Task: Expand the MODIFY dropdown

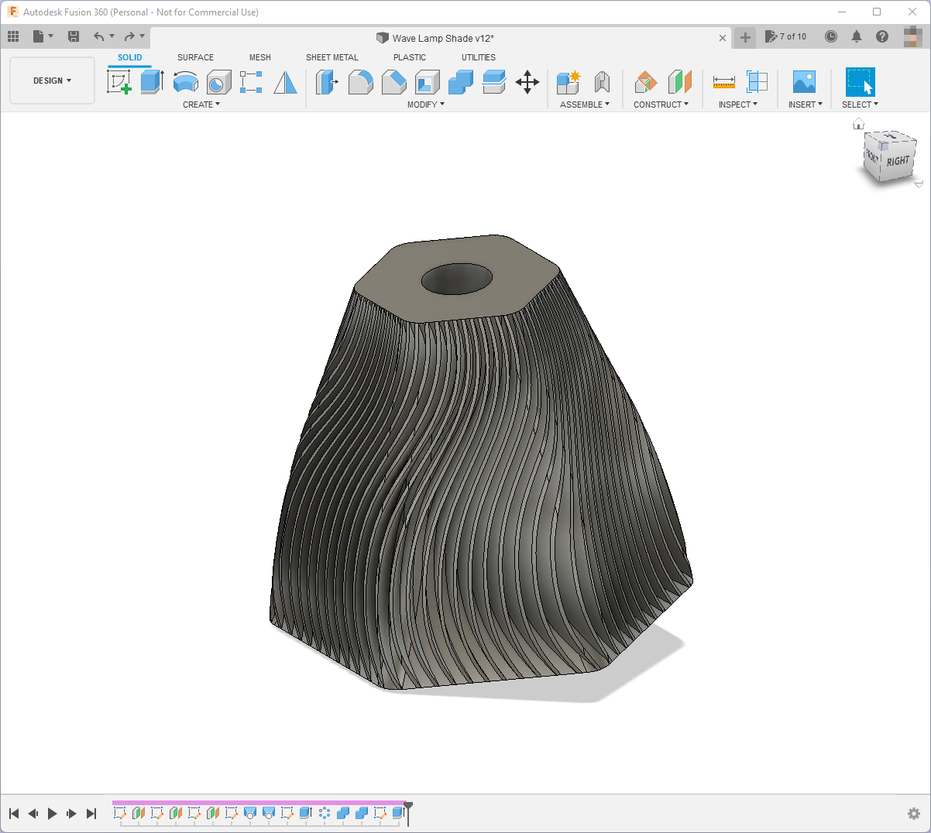Action: click(x=426, y=105)
